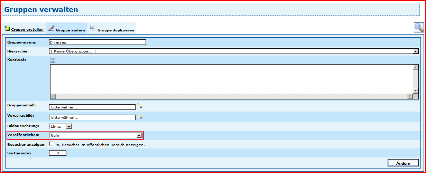426x173 pixels.
Task: Click the Gruppe erstellen icon
Action: click(x=7, y=28)
